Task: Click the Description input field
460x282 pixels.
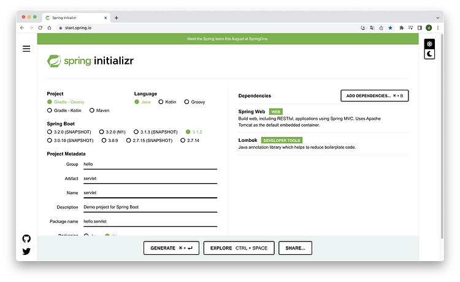Action: [150, 207]
